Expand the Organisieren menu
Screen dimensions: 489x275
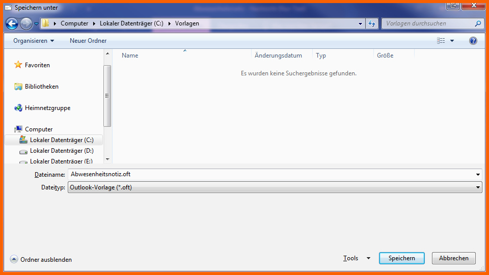(34, 41)
